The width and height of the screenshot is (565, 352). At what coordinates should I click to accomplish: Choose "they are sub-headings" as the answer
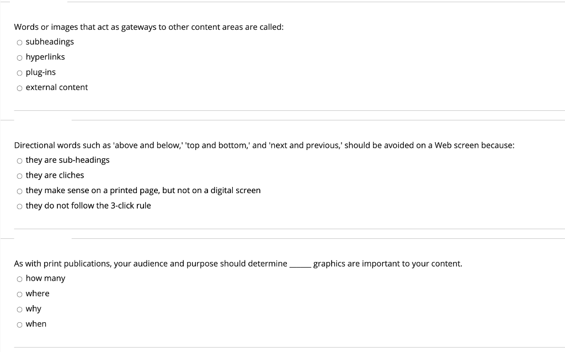tap(19, 161)
